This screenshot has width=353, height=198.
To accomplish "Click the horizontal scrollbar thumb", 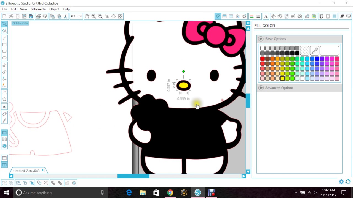I will 133,176.
